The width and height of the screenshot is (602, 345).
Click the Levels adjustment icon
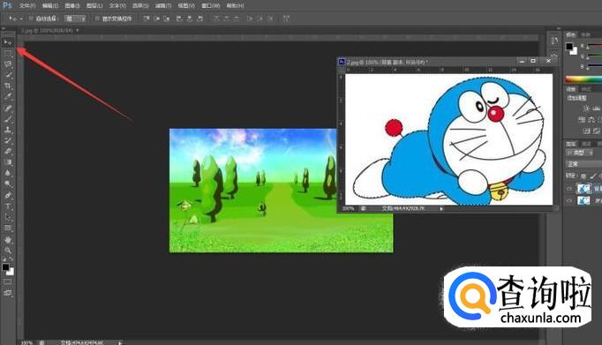[596, 109]
